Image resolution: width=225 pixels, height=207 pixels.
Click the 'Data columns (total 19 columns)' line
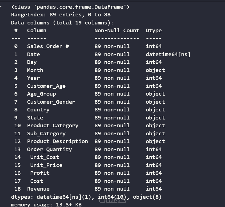point(62,23)
